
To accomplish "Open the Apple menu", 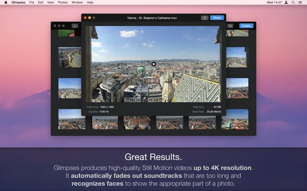I will [6, 2].
